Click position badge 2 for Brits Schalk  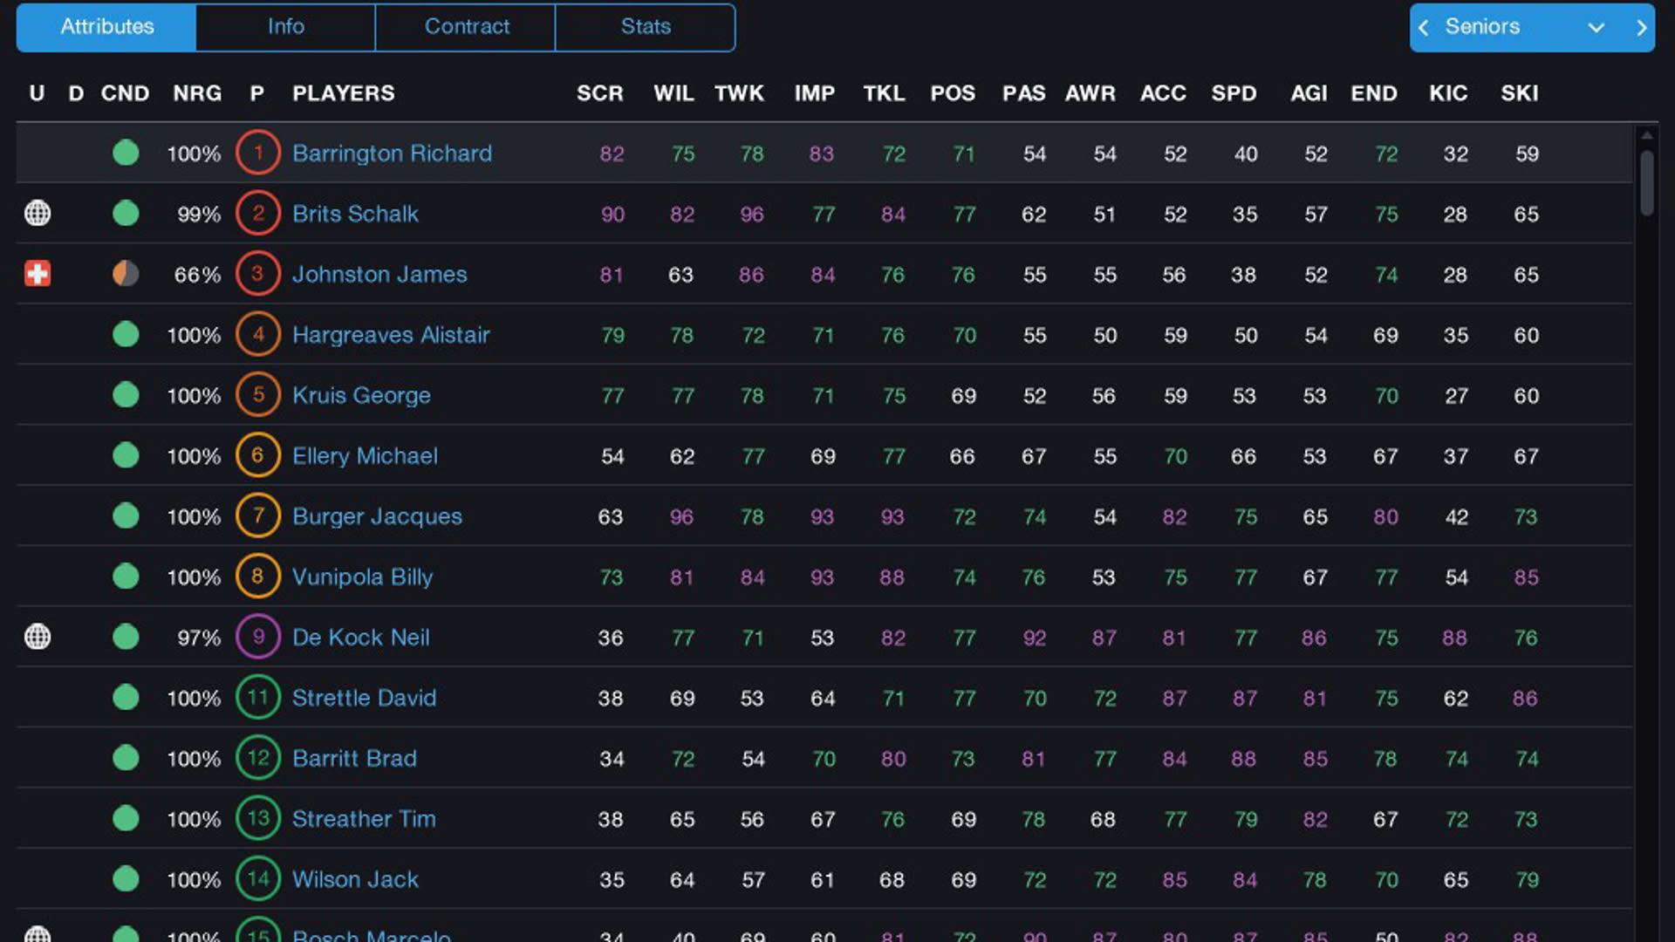click(257, 213)
